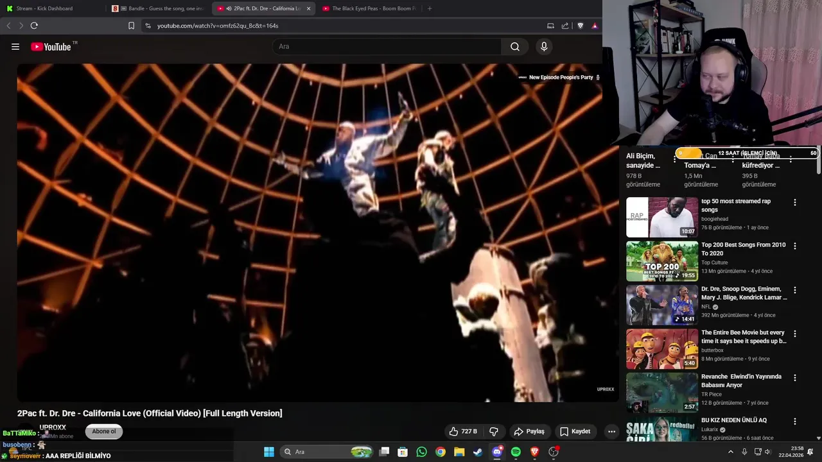Switch to Bandle - Guess the song tab
Screen dimensions: 822x462
158,8
